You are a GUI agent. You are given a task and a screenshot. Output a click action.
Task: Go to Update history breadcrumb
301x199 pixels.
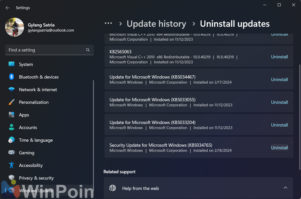[x=156, y=24]
